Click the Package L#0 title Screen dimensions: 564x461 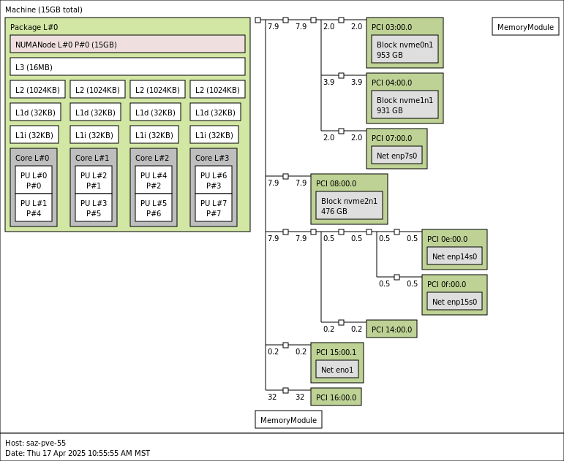(34, 27)
